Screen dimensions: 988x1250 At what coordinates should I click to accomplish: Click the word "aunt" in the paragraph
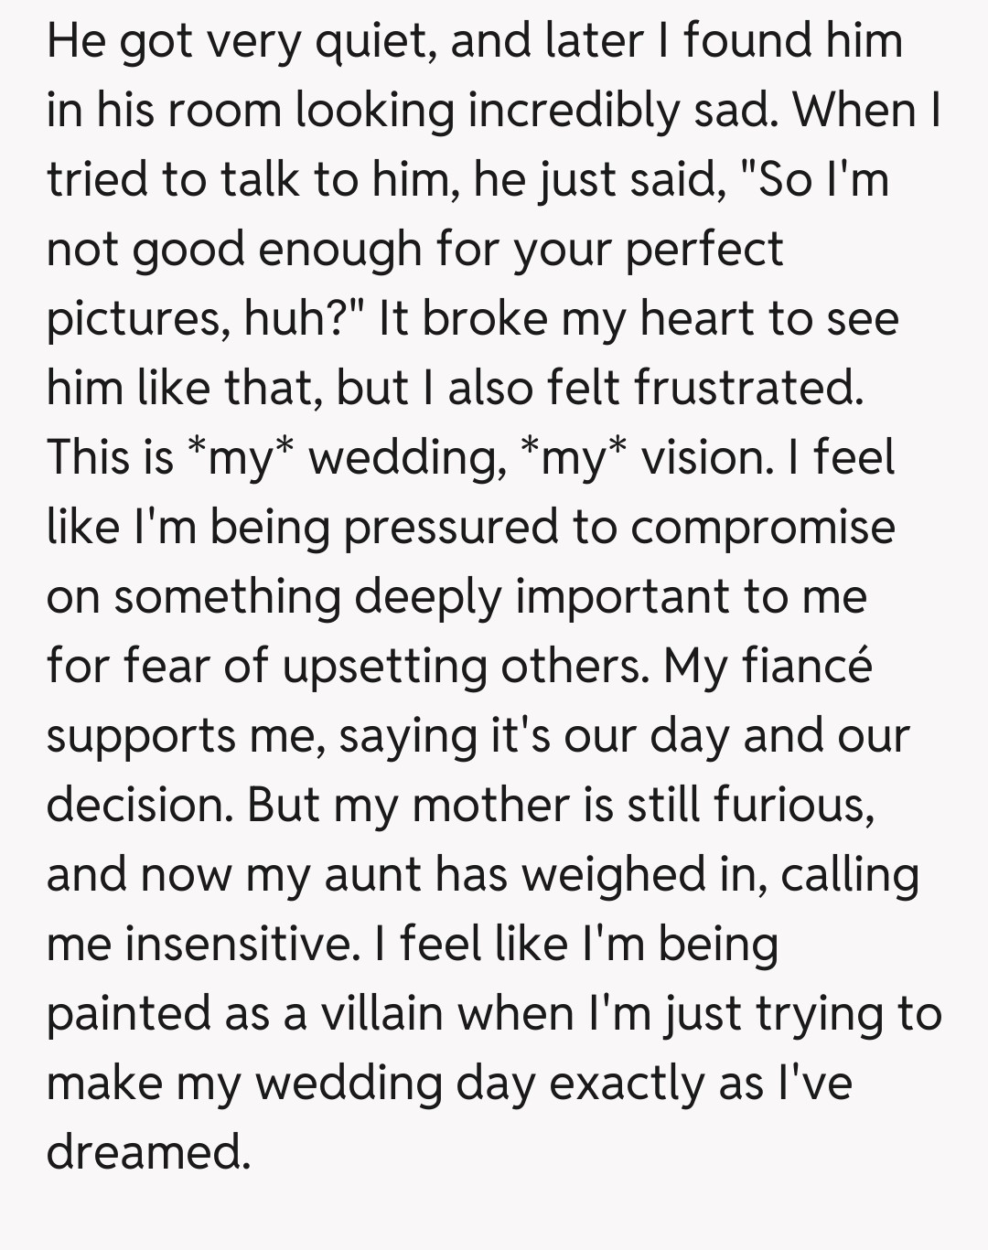(x=372, y=874)
